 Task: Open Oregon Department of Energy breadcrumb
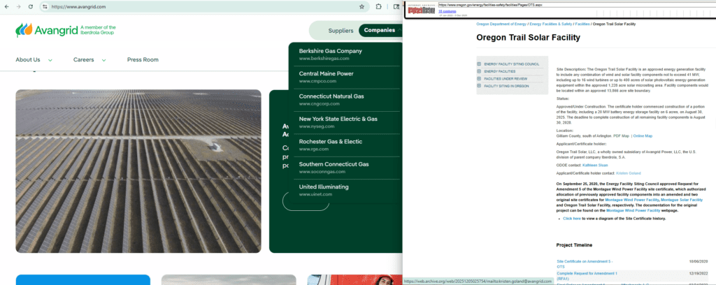click(501, 24)
